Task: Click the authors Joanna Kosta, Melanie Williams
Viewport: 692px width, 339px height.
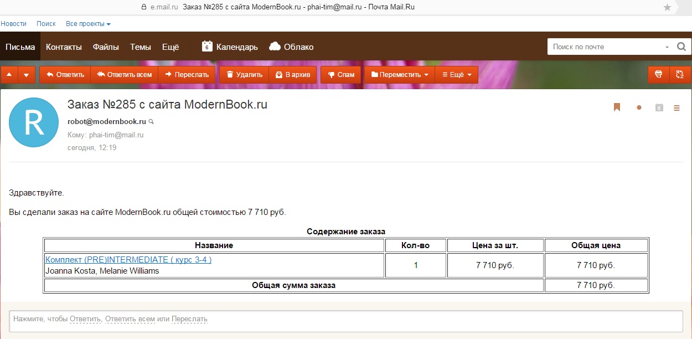Action: (x=102, y=271)
